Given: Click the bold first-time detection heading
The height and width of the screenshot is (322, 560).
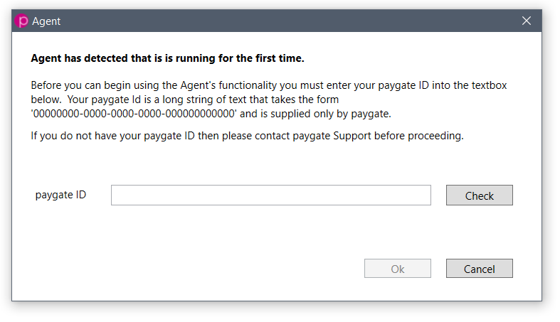Looking at the screenshot, I should pyautogui.click(x=167, y=58).
